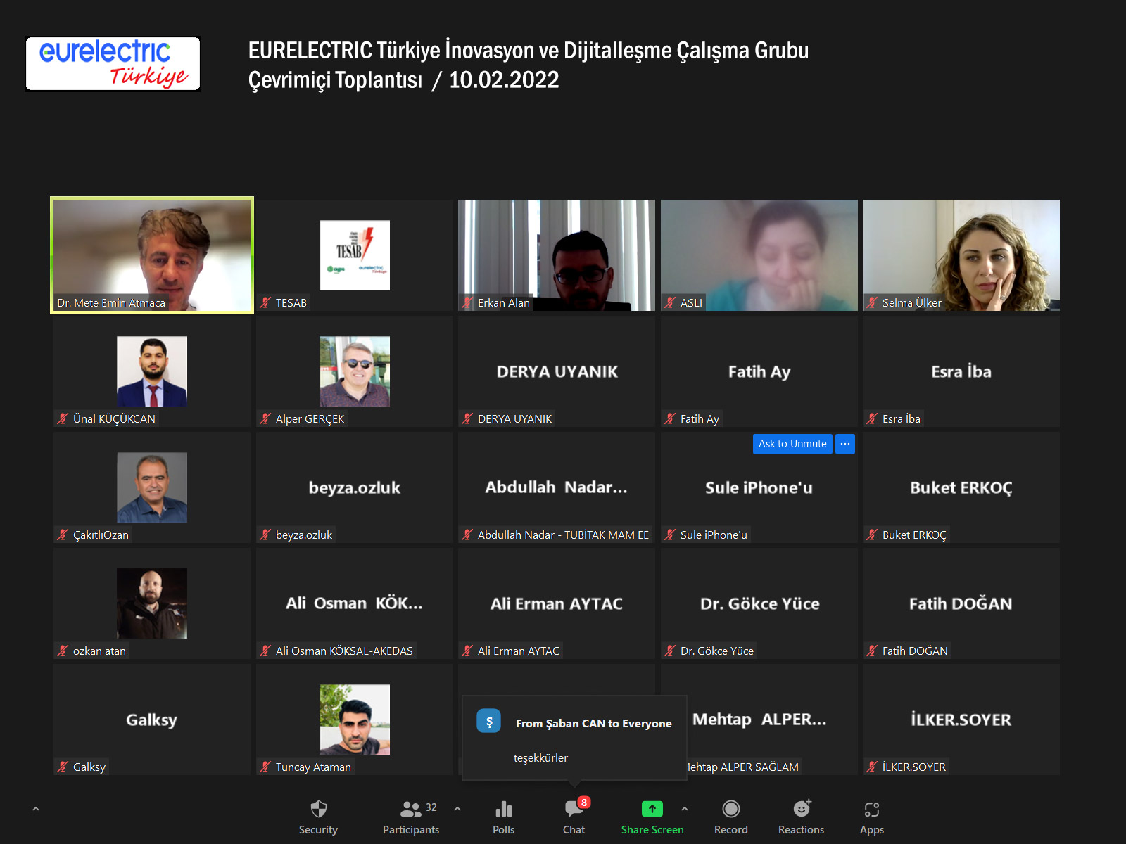The width and height of the screenshot is (1126, 844).
Task: Open the Apps icon
Action: pos(871,810)
